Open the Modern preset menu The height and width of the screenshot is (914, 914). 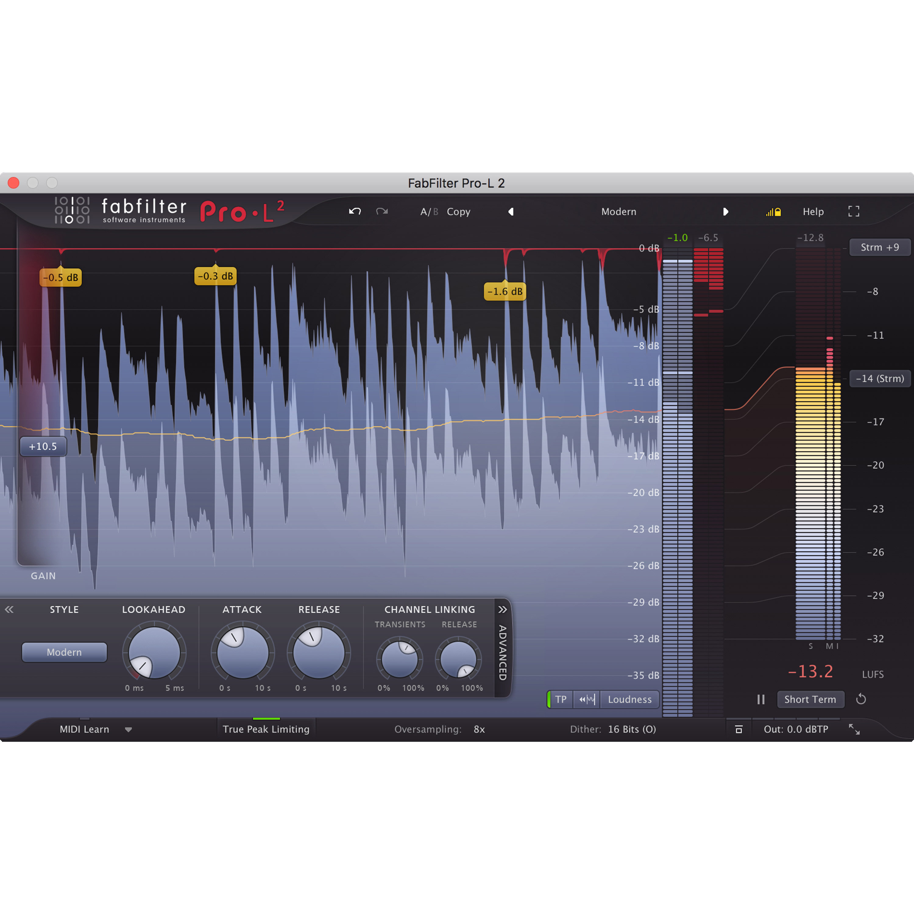pos(619,211)
